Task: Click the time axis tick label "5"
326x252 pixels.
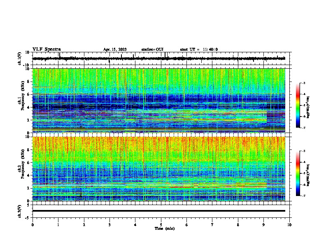Action: [x=161, y=225]
